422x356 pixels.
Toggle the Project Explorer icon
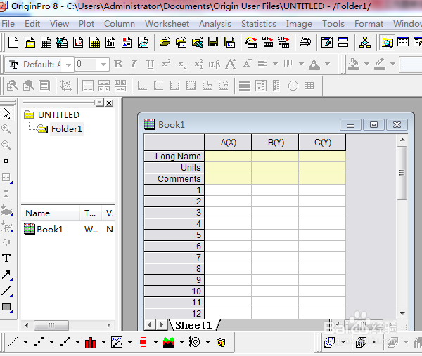tap(387, 42)
